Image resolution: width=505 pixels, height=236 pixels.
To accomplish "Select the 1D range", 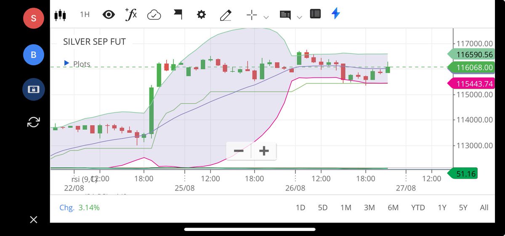I will pos(300,208).
